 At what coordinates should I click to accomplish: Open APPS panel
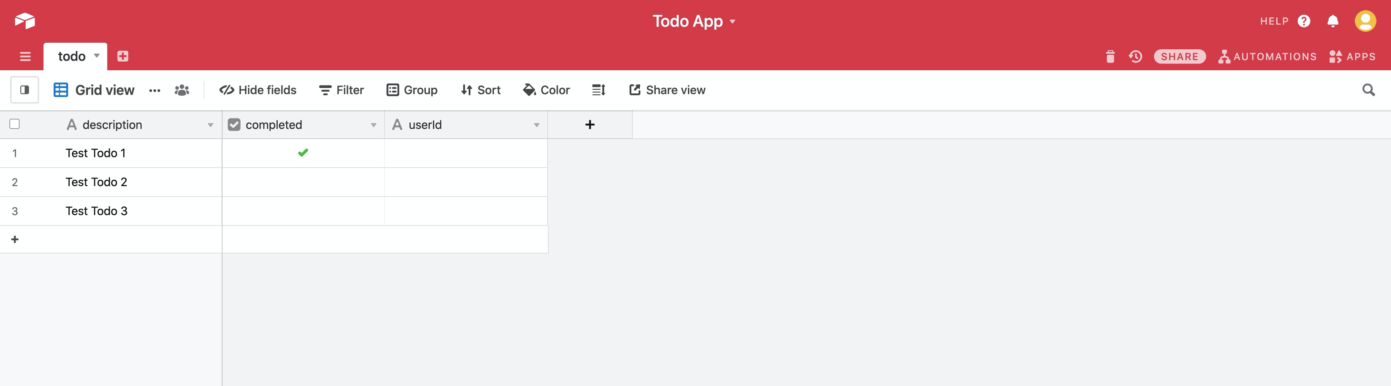coord(1352,57)
